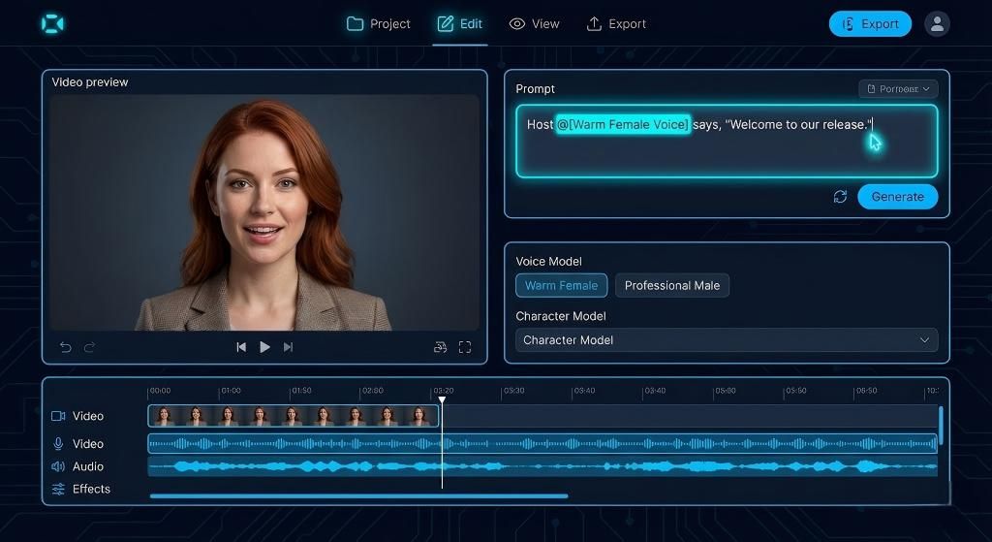Click the undo arrow under video preview

coord(66,347)
